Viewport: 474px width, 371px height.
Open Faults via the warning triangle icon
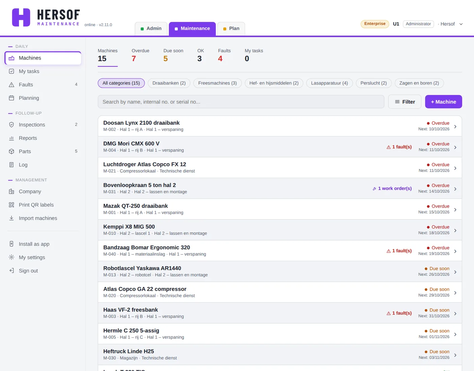click(12, 85)
